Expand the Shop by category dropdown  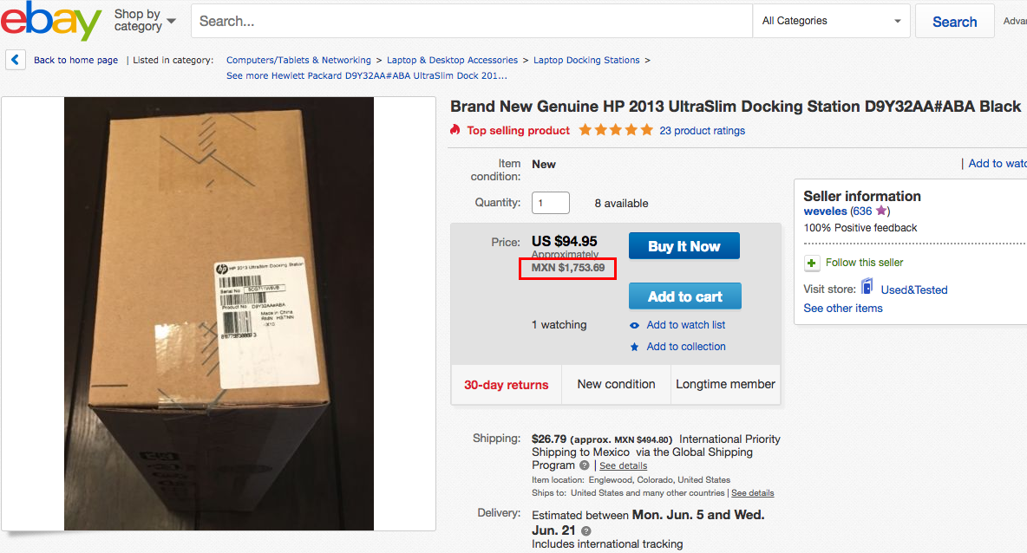[145, 20]
